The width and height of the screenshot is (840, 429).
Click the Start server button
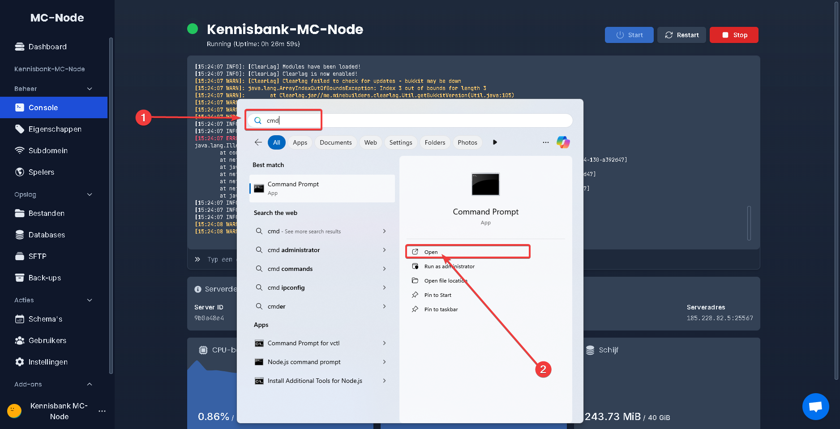[x=629, y=35]
